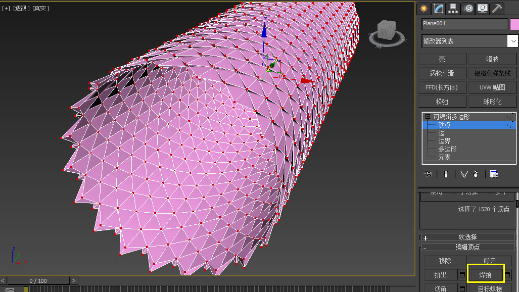
Task: Click the 焊接 weld button
Action: pyautogui.click(x=486, y=275)
